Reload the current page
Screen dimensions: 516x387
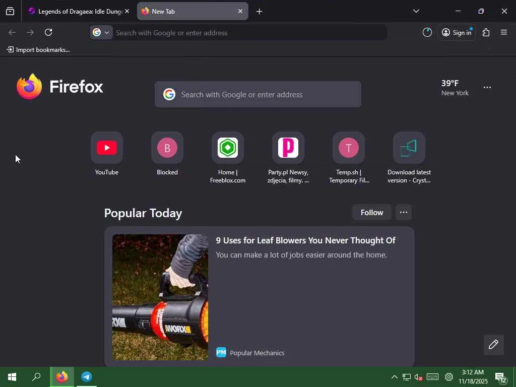pyautogui.click(x=48, y=32)
